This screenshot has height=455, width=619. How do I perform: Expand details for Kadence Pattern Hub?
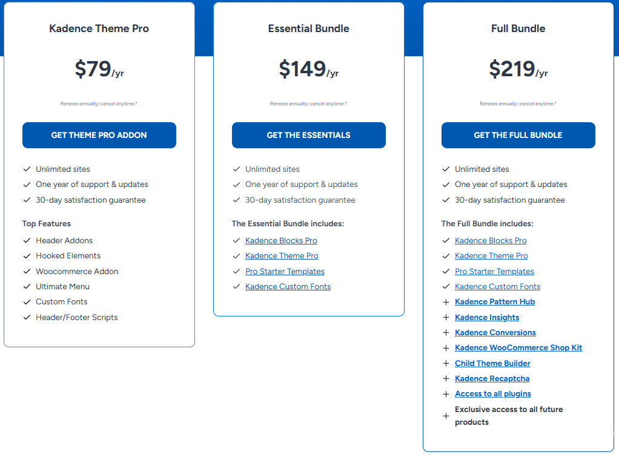(x=446, y=301)
